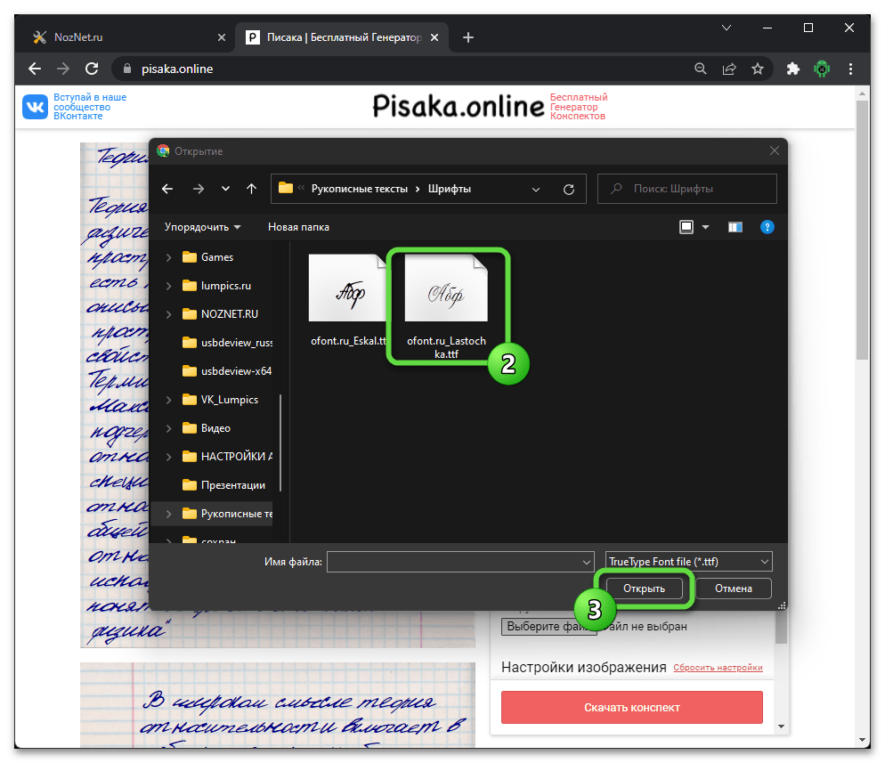Click the browser Extensions puzzle icon

792,69
